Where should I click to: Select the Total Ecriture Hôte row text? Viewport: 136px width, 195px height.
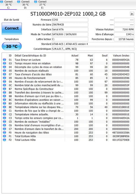[25, 136]
